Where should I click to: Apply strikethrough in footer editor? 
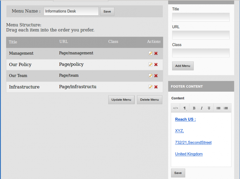209,108
